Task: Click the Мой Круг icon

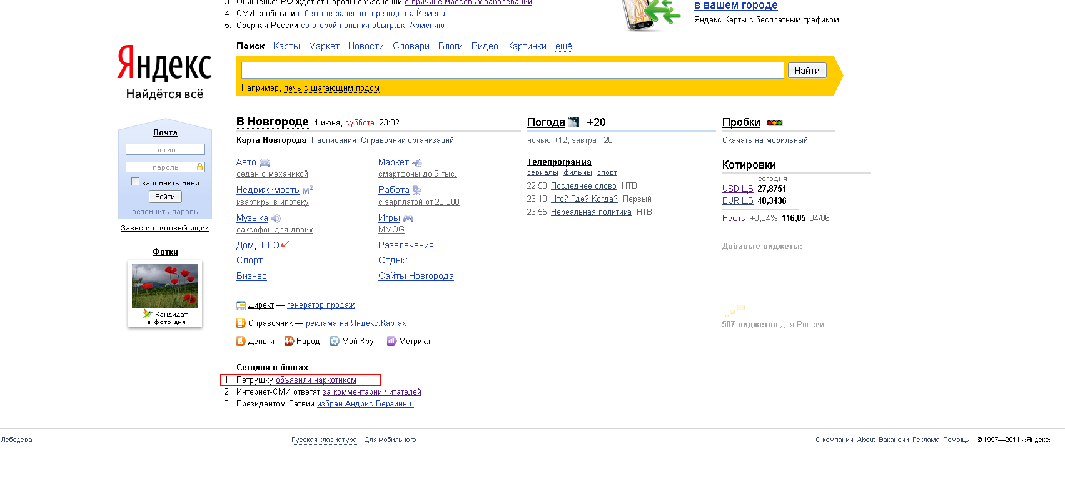Action: point(335,341)
